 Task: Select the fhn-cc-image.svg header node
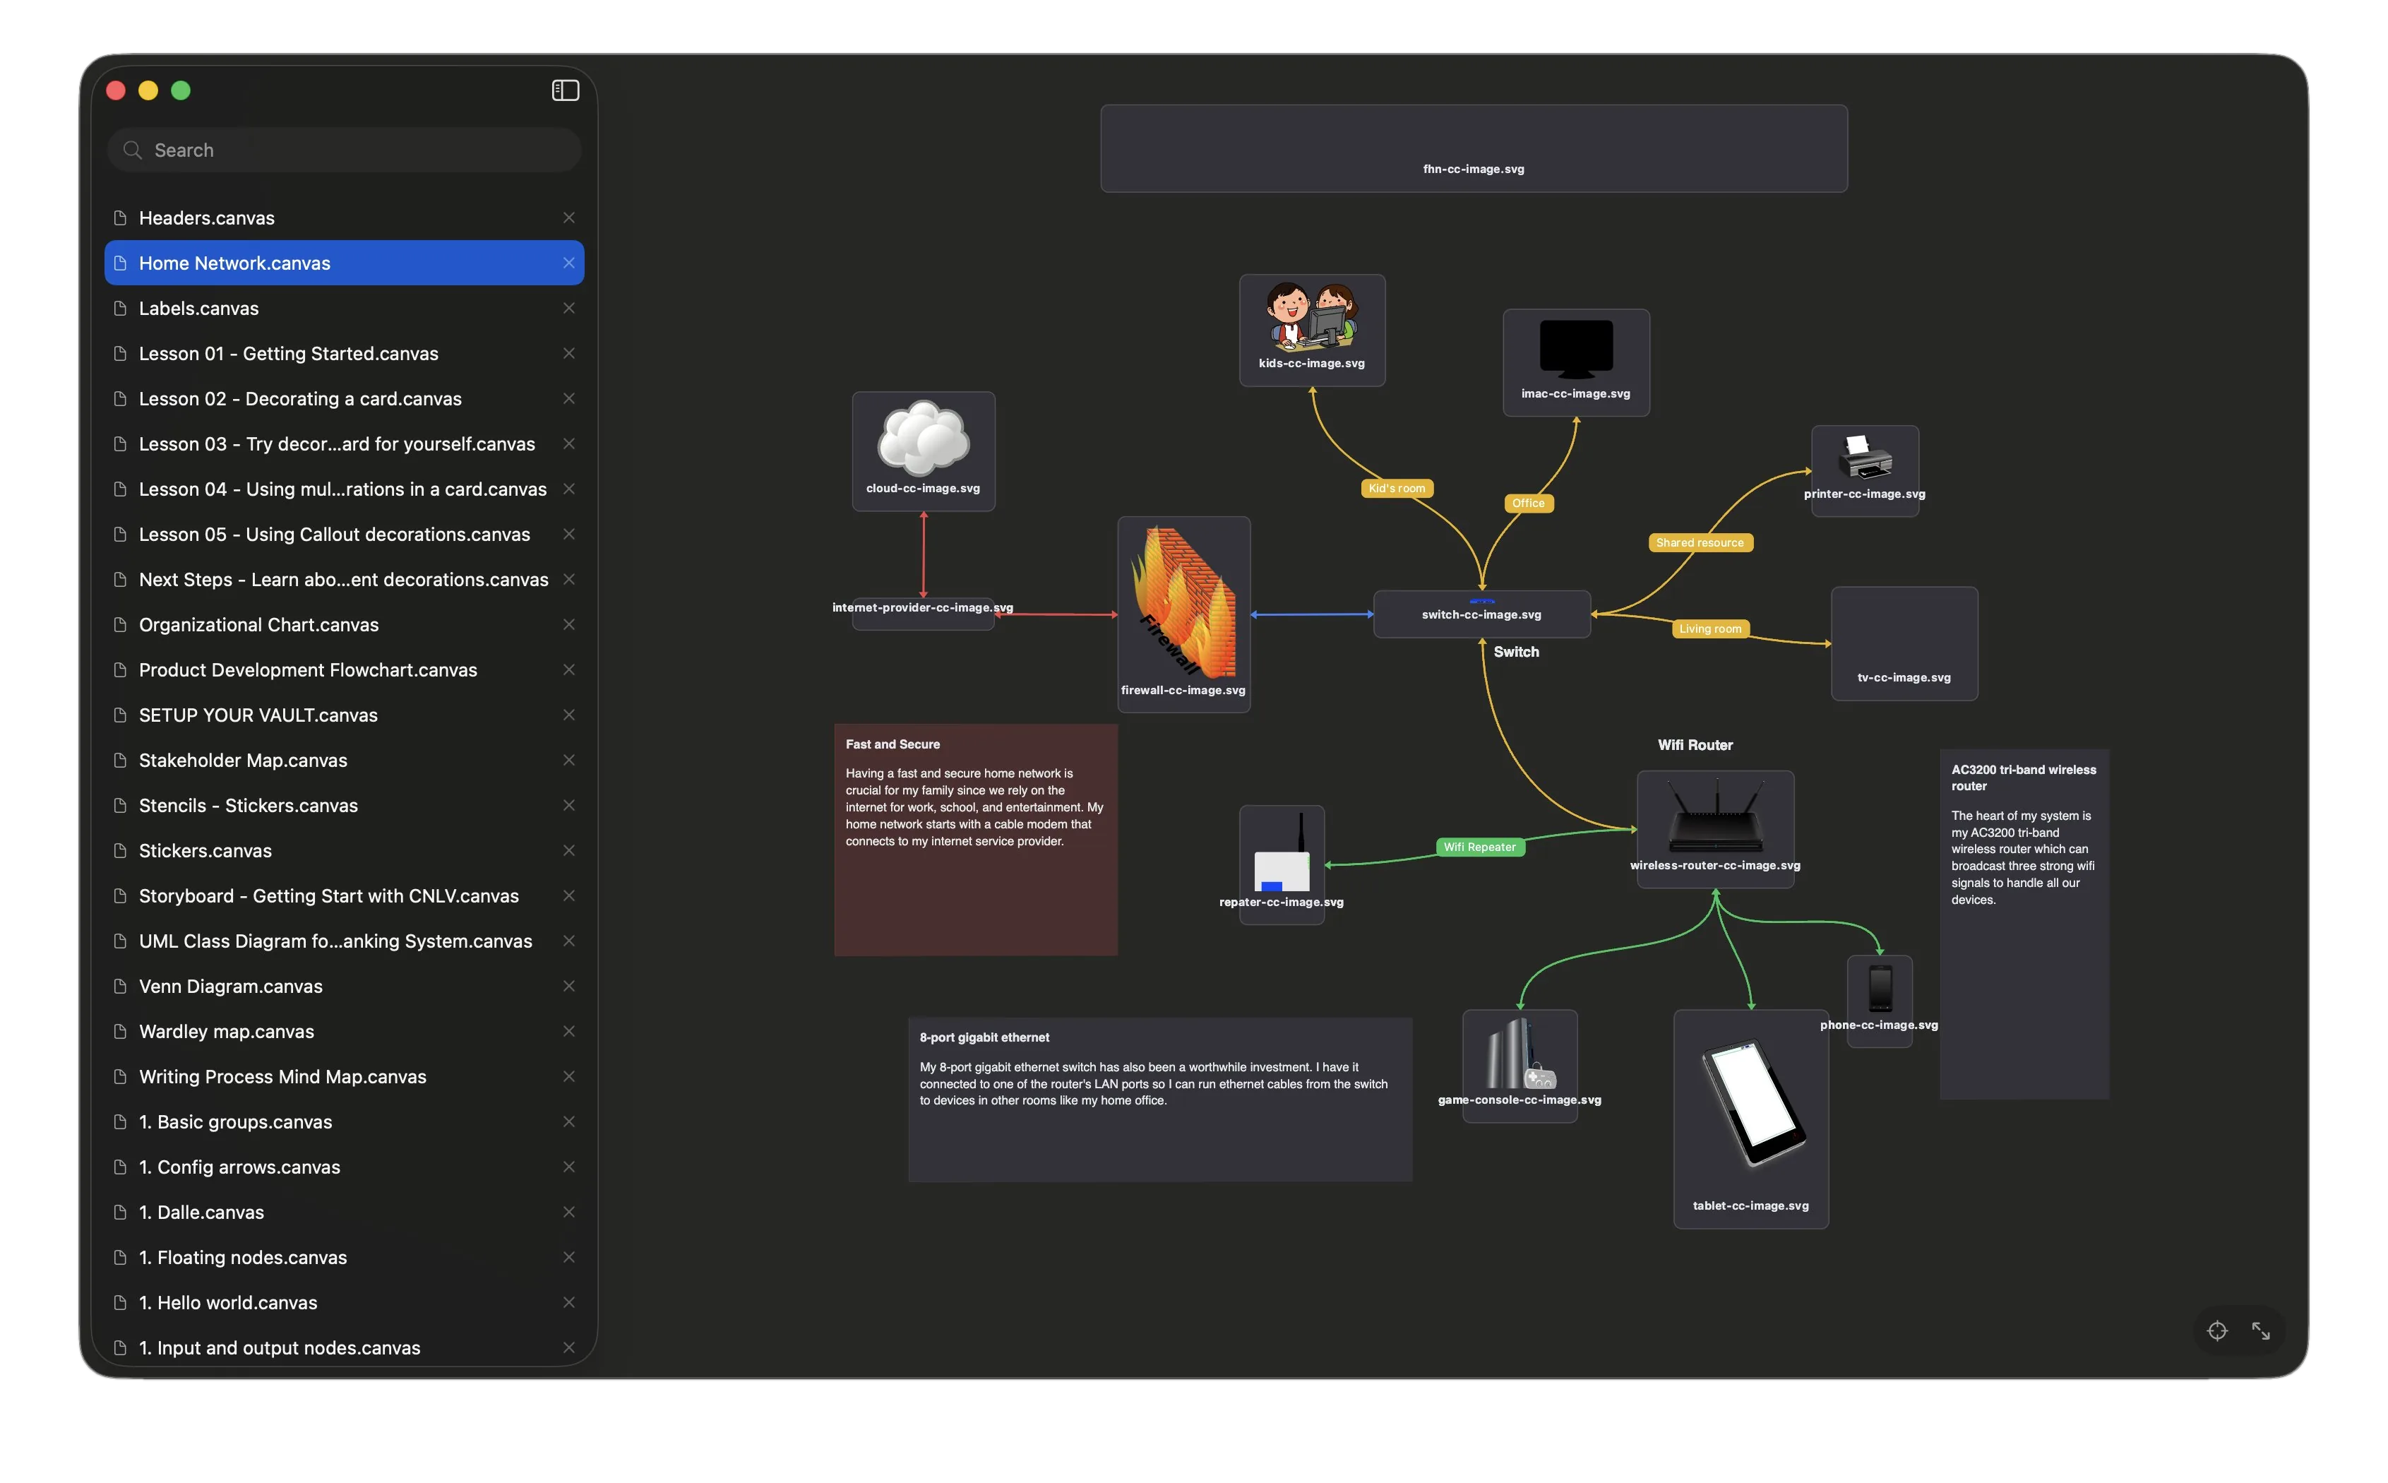pyautogui.click(x=1474, y=148)
